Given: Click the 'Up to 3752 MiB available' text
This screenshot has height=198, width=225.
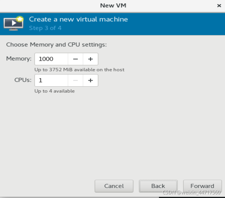Looking at the screenshot, I should [79, 70].
